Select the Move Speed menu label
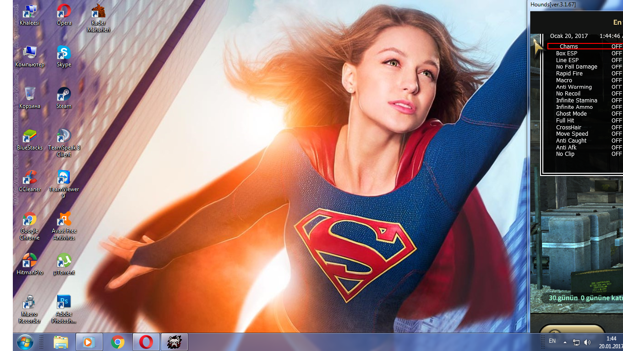This screenshot has width=623, height=351. 572,134
